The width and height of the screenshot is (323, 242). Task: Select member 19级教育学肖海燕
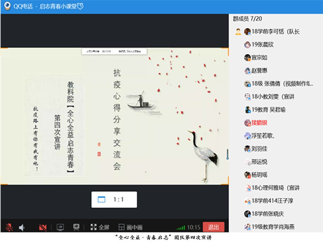pos(275,227)
